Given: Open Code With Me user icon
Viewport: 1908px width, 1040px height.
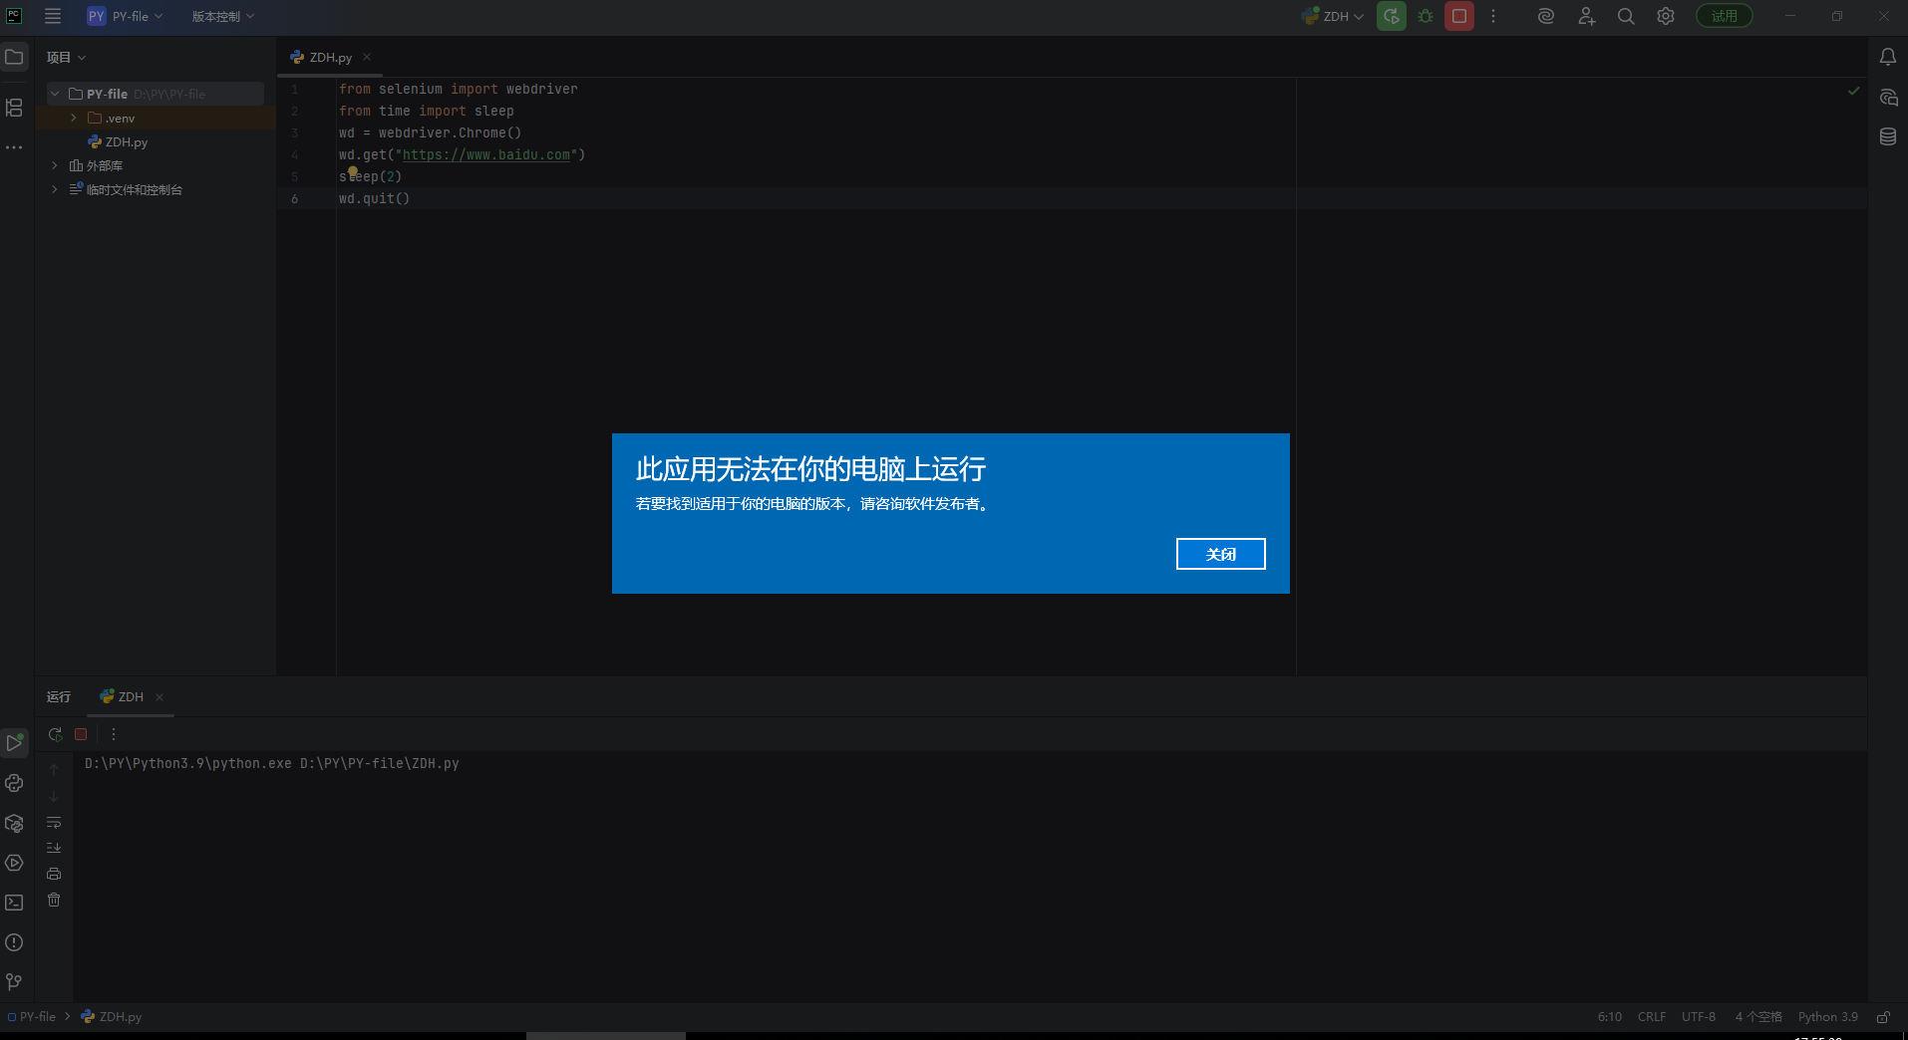Looking at the screenshot, I should point(1586,16).
